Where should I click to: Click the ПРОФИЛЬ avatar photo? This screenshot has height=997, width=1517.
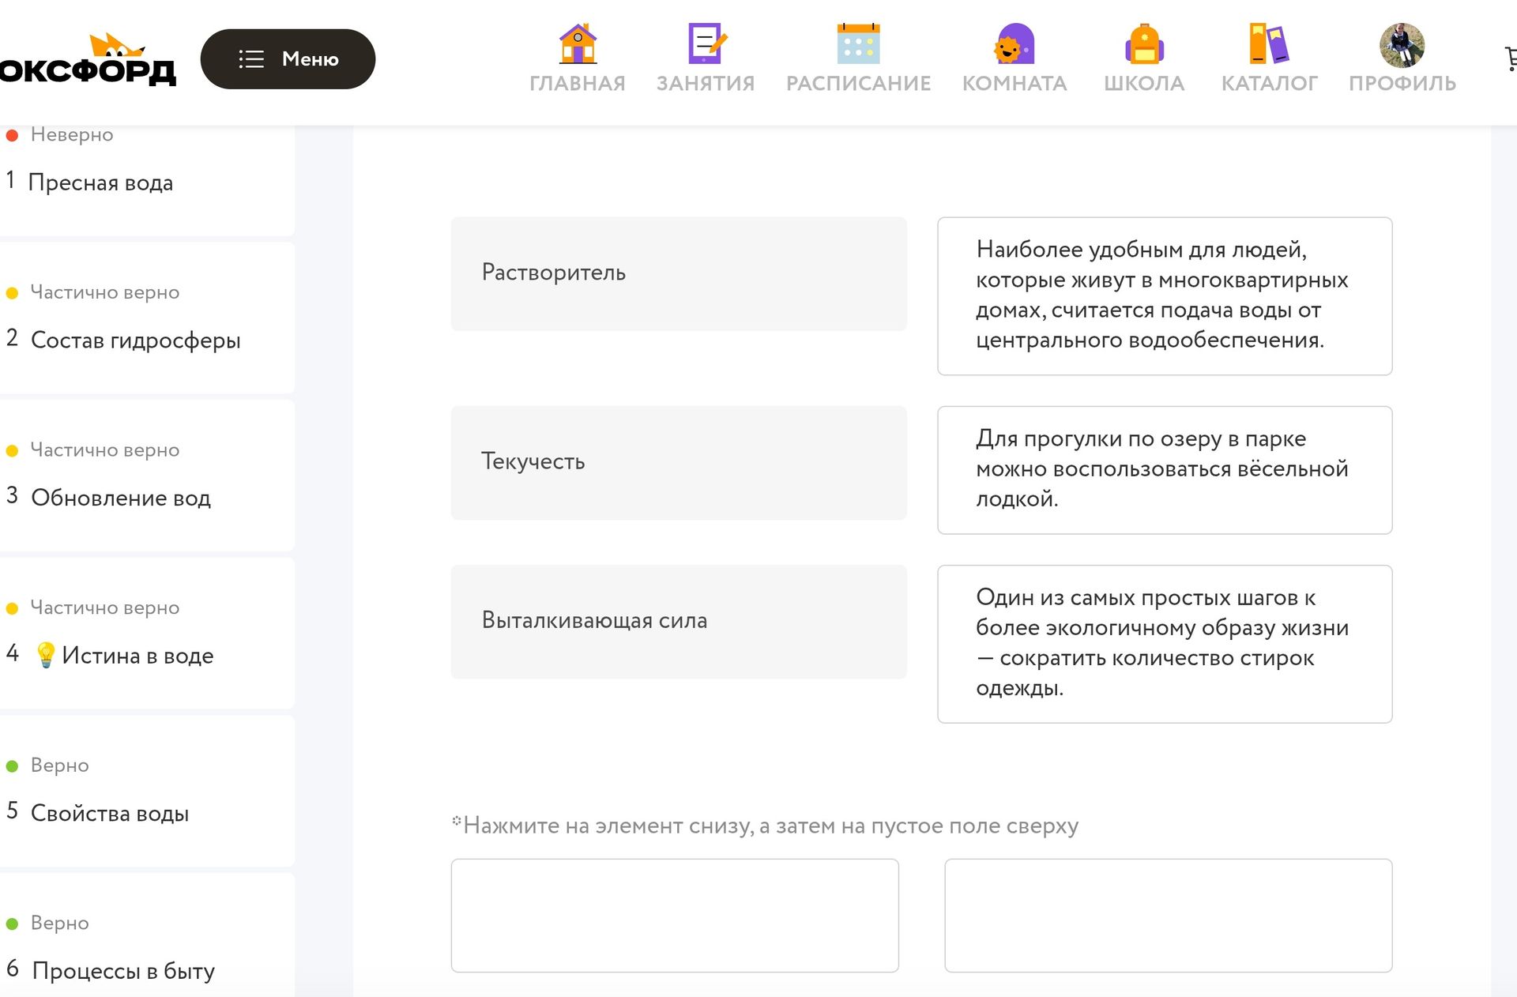click(1402, 45)
